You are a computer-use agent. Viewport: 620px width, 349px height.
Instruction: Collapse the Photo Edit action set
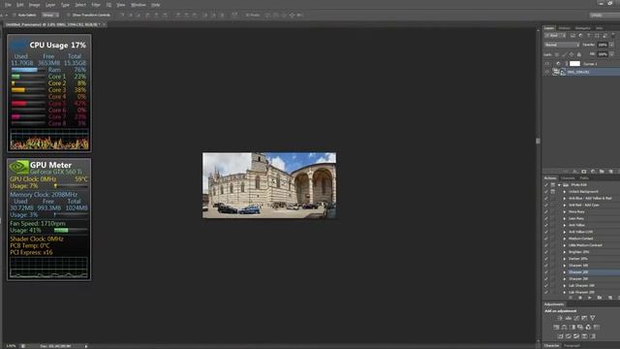click(x=560, y=185)
